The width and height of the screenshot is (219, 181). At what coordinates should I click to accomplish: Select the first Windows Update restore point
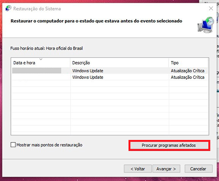(110, 71)
